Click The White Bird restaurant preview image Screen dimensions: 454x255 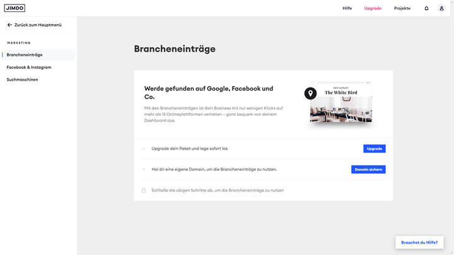(x=341, y=102)
